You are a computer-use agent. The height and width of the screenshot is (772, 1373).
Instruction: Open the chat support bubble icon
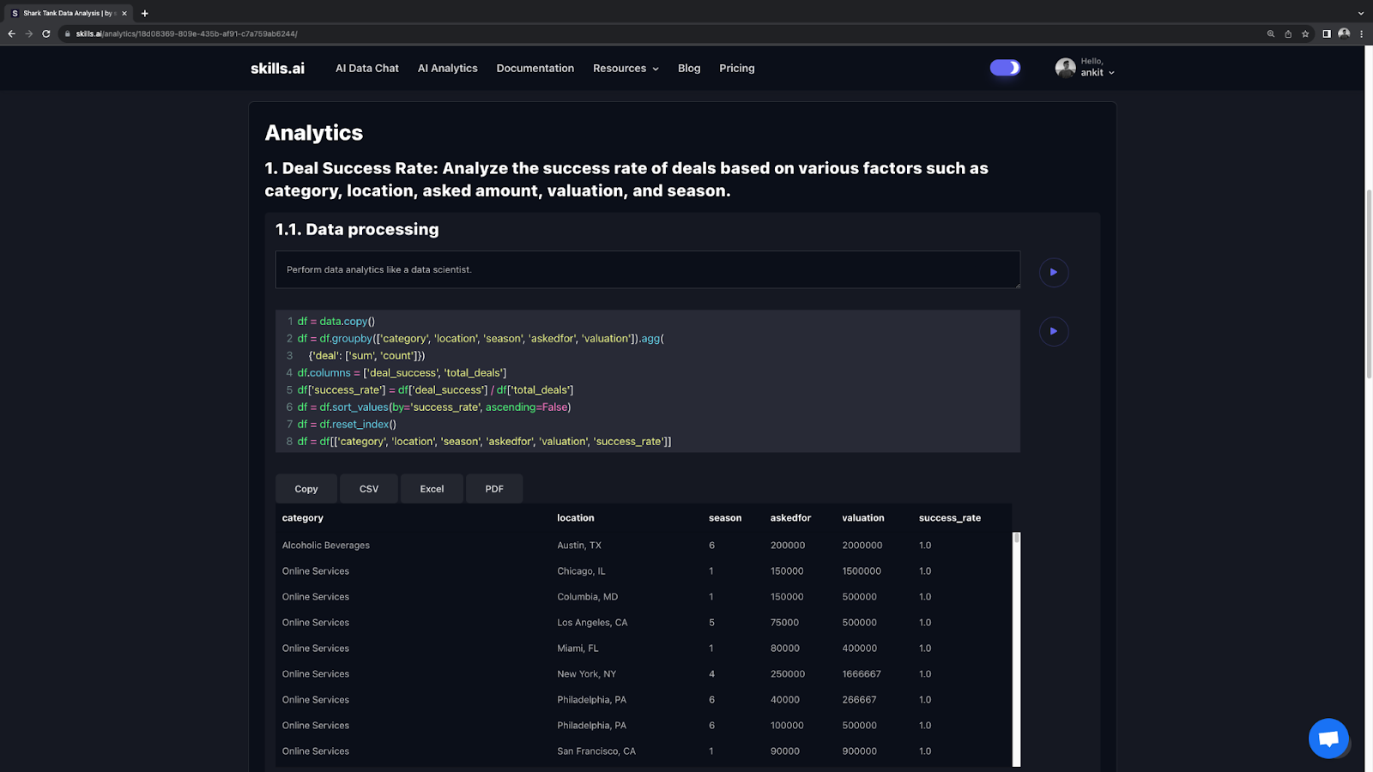tap(1328, 739)
